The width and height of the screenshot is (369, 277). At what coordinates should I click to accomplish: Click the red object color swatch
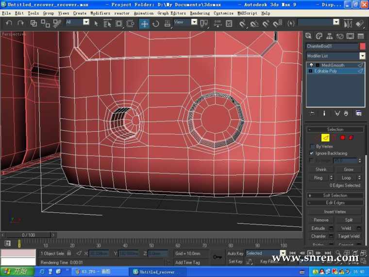pyautogui.click(x=362, y=46)
